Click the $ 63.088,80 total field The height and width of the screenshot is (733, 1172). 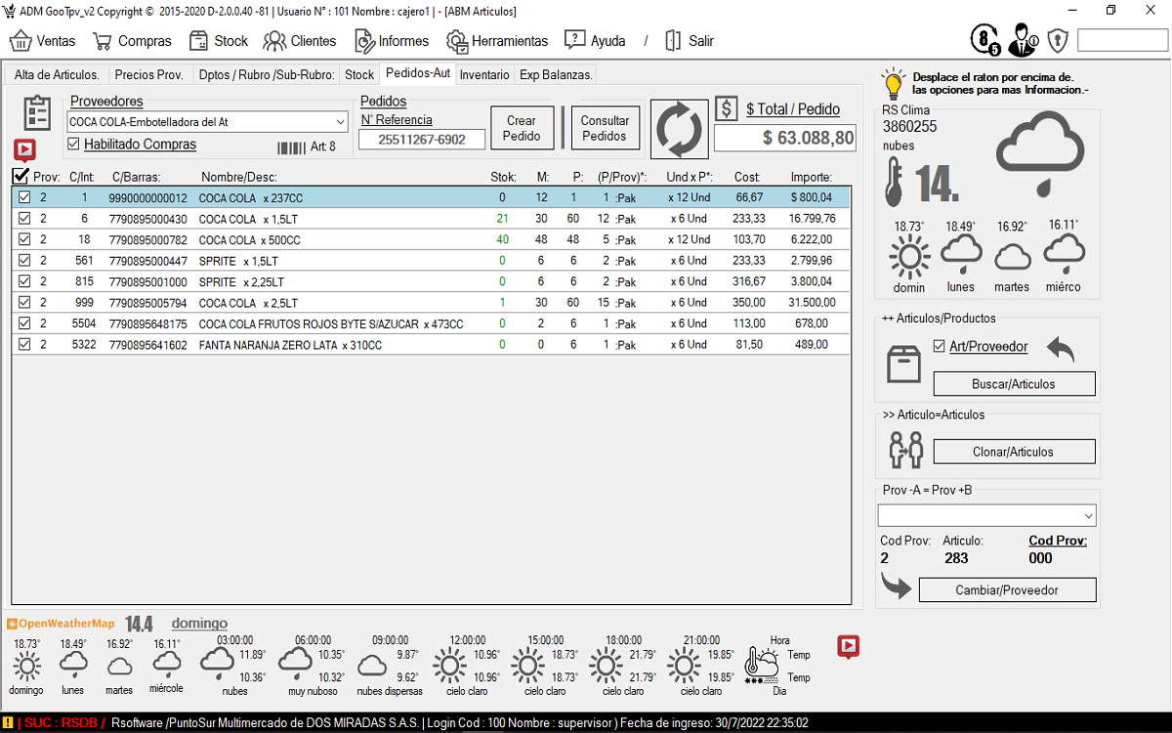pyautogui.click(x=785, y=138)
